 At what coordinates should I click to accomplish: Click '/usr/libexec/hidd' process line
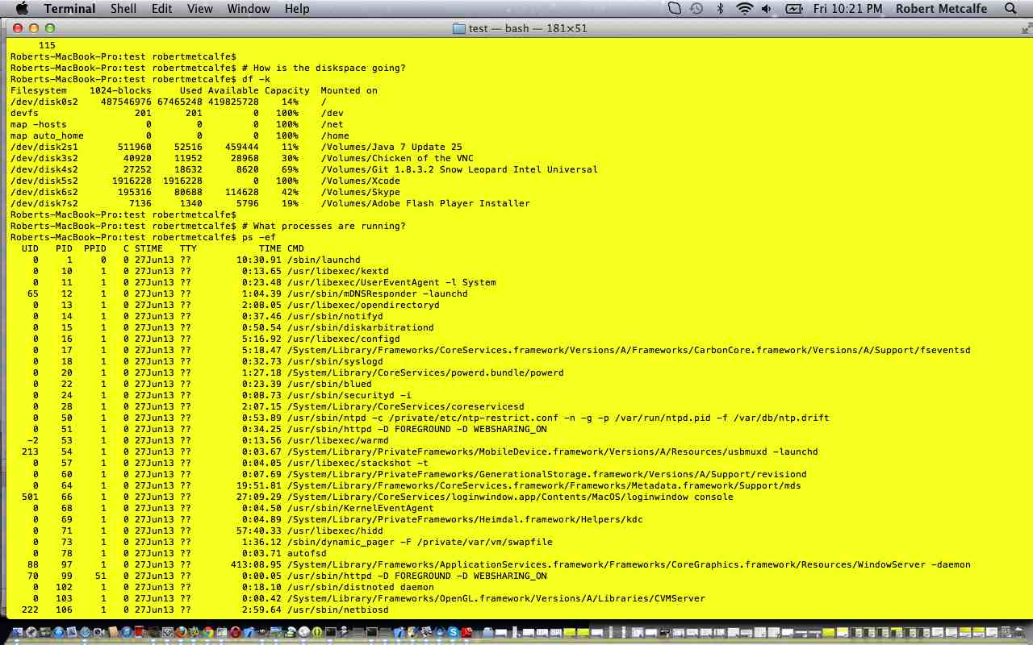click(x=334, y=531)
